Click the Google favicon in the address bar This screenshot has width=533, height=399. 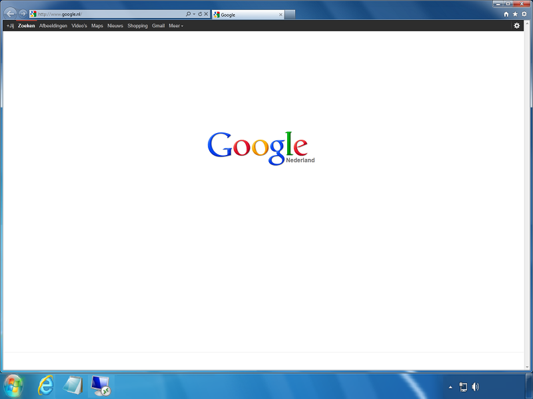[33, 14]
